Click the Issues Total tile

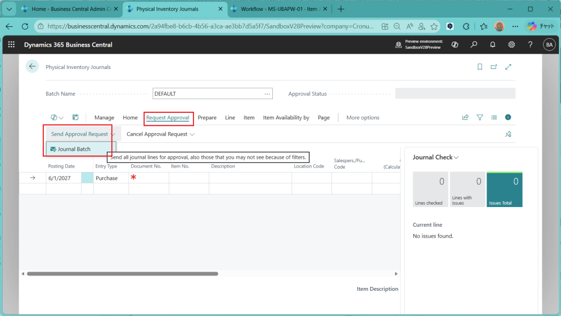[504, 189]
